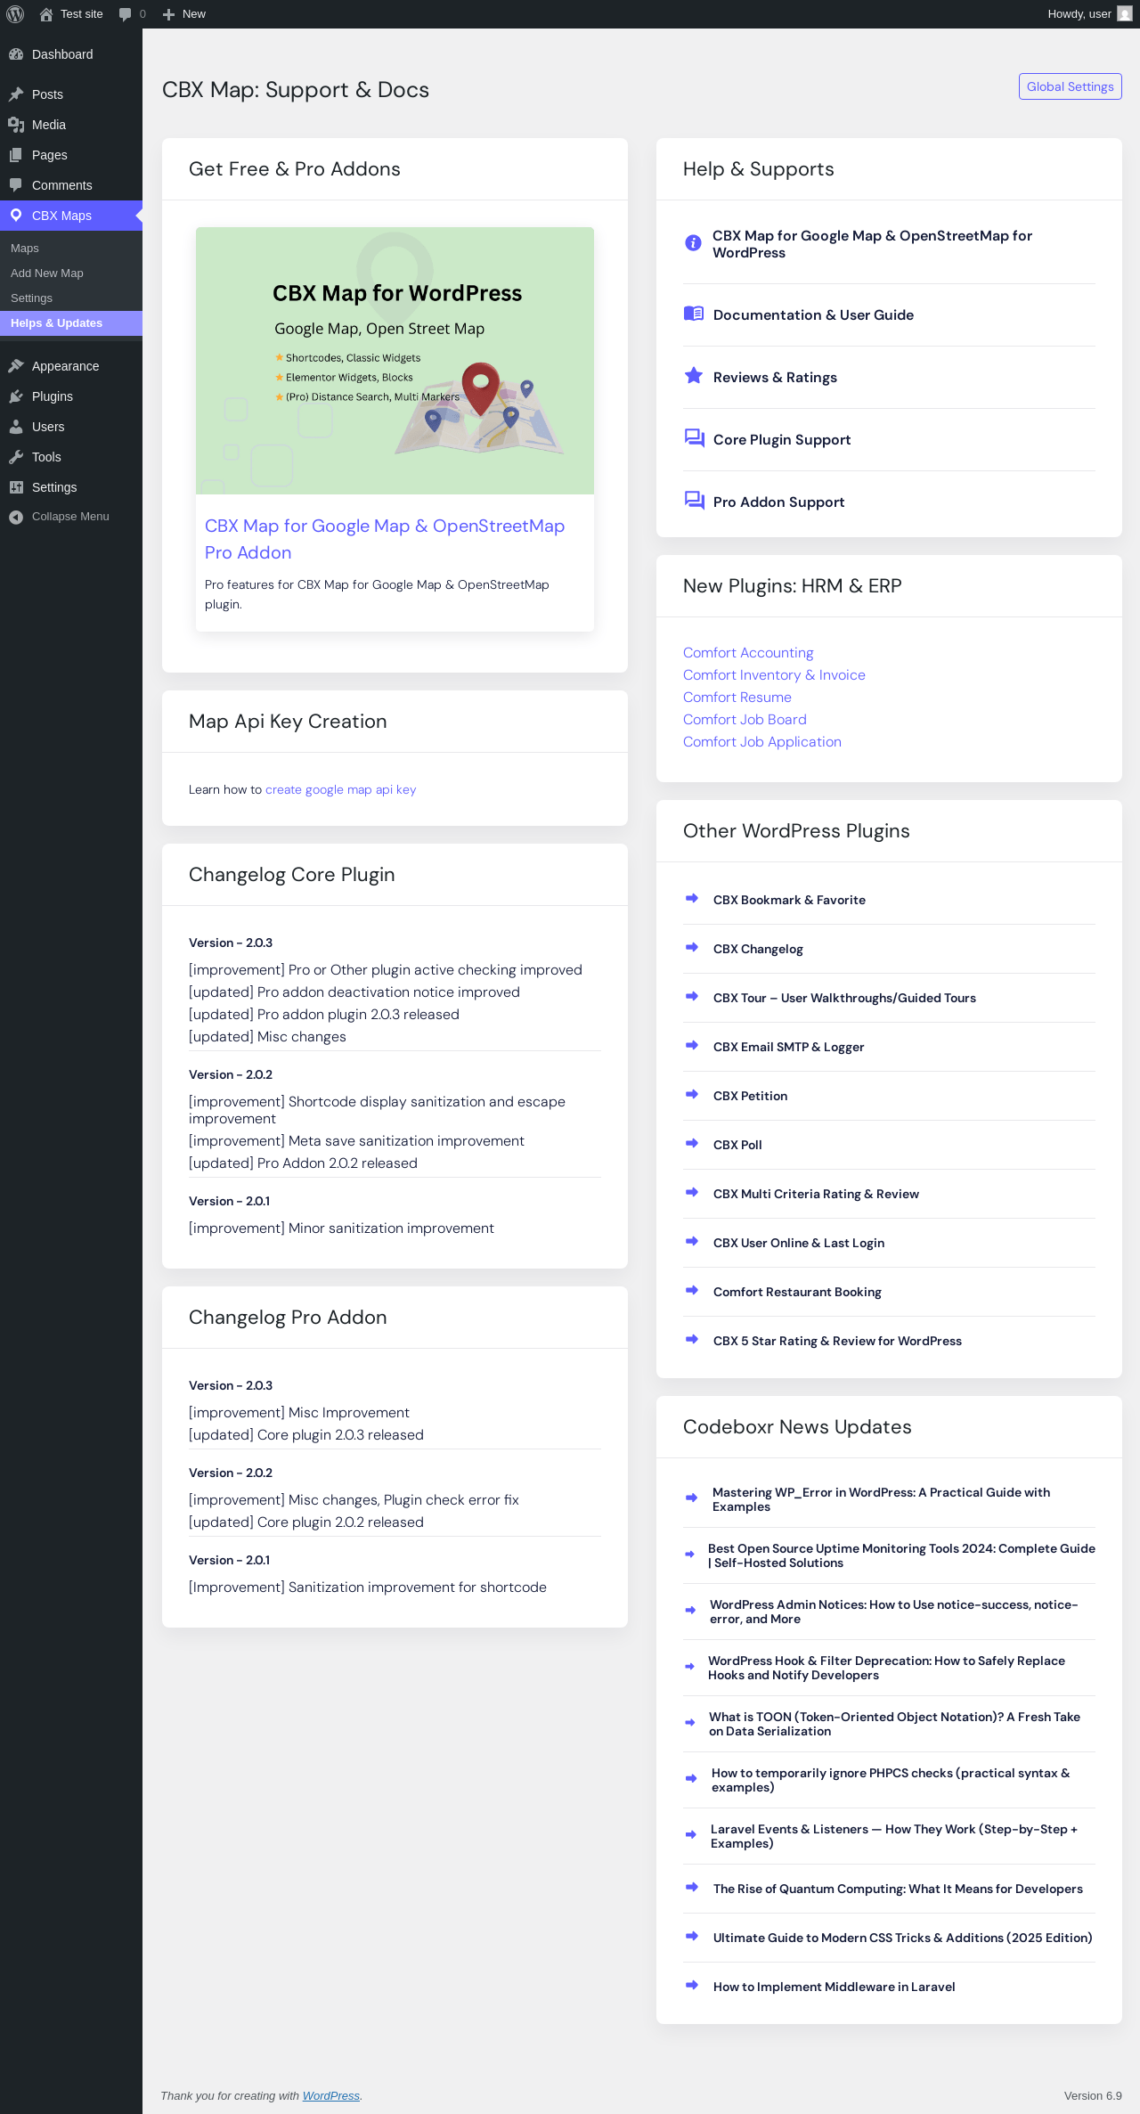The image size is (1140, 2114).
Task: Click the arrow icon beside Comfort Restaurant Booking
Action: pos(692,1291)
